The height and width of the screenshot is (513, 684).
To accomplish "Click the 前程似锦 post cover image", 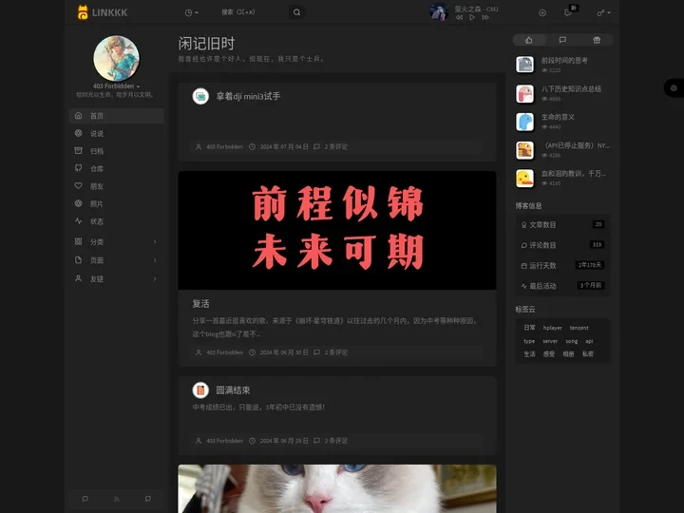I will (336, 230).
